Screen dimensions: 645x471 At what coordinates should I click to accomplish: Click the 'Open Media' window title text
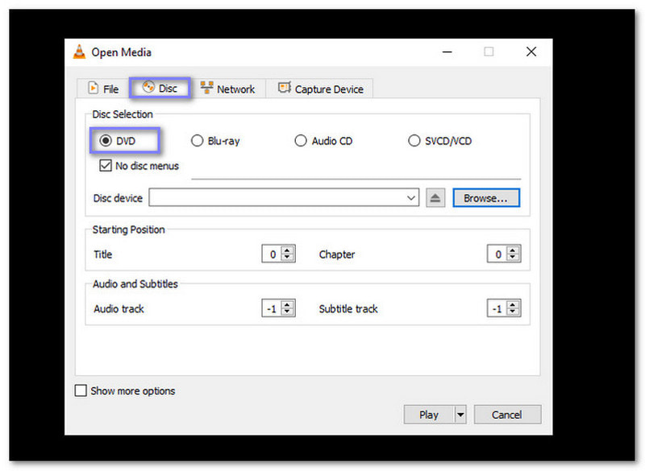point(122,52)
